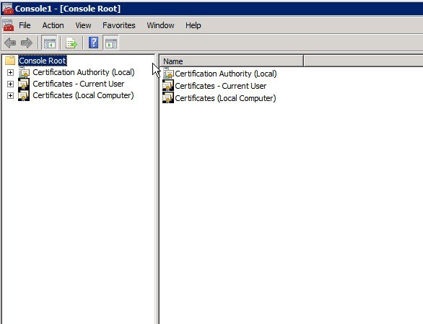The image size is (423, 324).
Task: Select Console Root in the tree
Action: click(x=43, y=61)
